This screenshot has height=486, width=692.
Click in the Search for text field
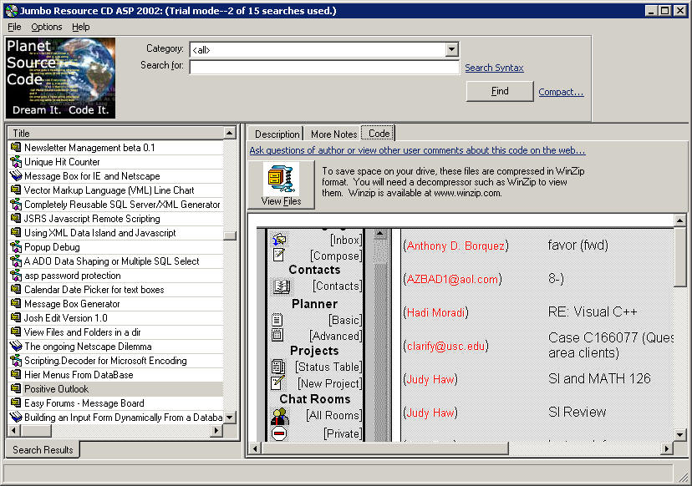point(324,67)
